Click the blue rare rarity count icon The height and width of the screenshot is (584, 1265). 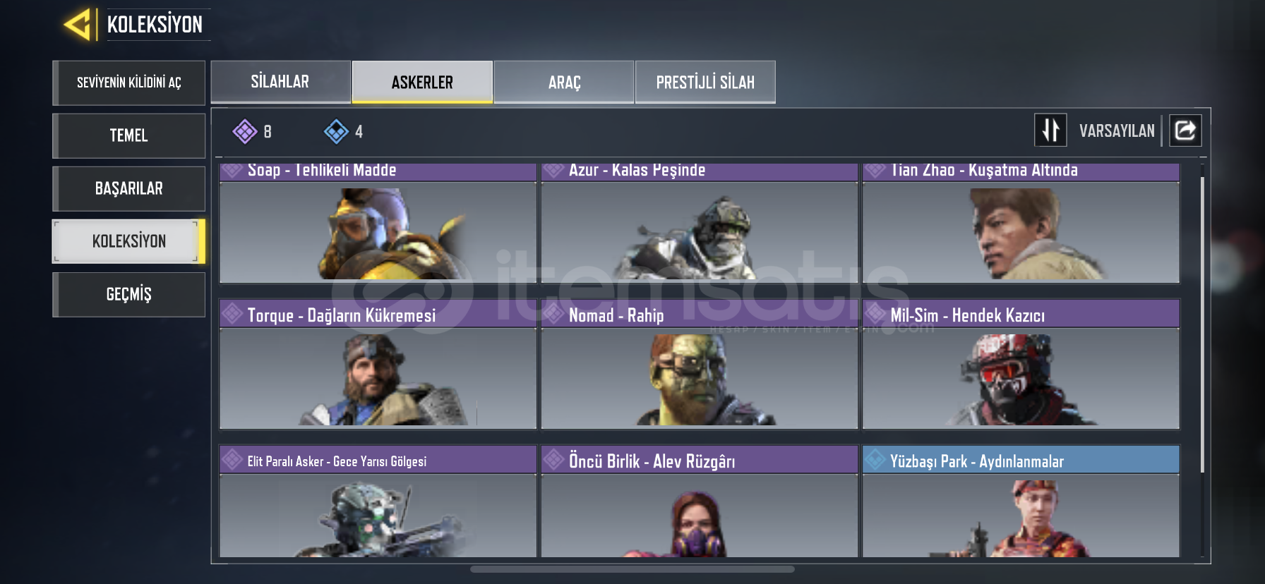point(336,131)
